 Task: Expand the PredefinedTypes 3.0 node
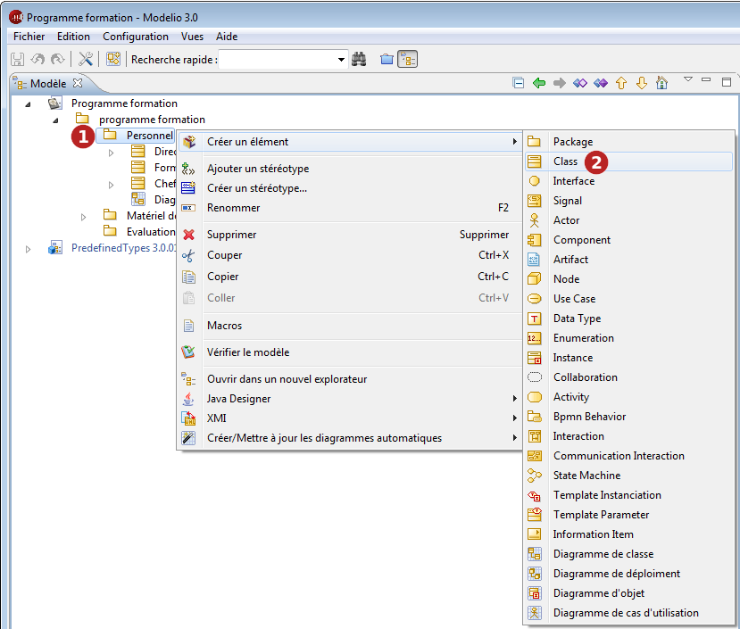(28, 249)
